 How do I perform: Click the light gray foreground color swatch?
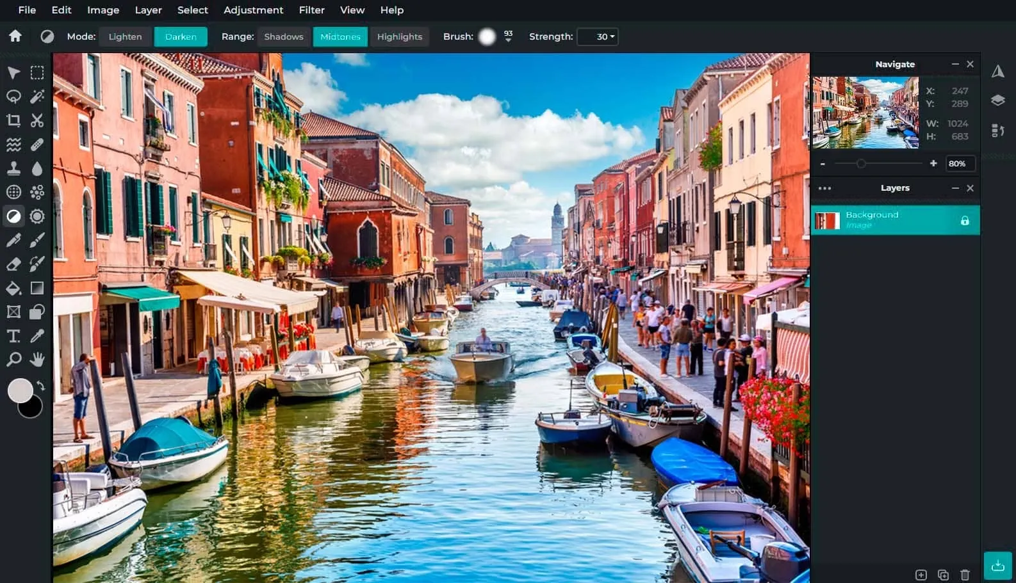point(19,390)
